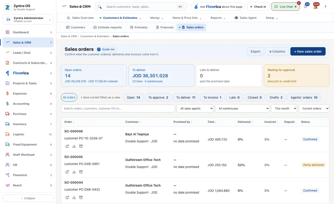This screenshot has height=204, width=334.
Task: Open external link icon for SO-000046
Action: pos(67,146)
